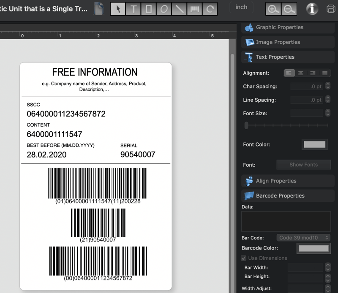
Task: Select the Rotate tool
Action: pos(210,9)
